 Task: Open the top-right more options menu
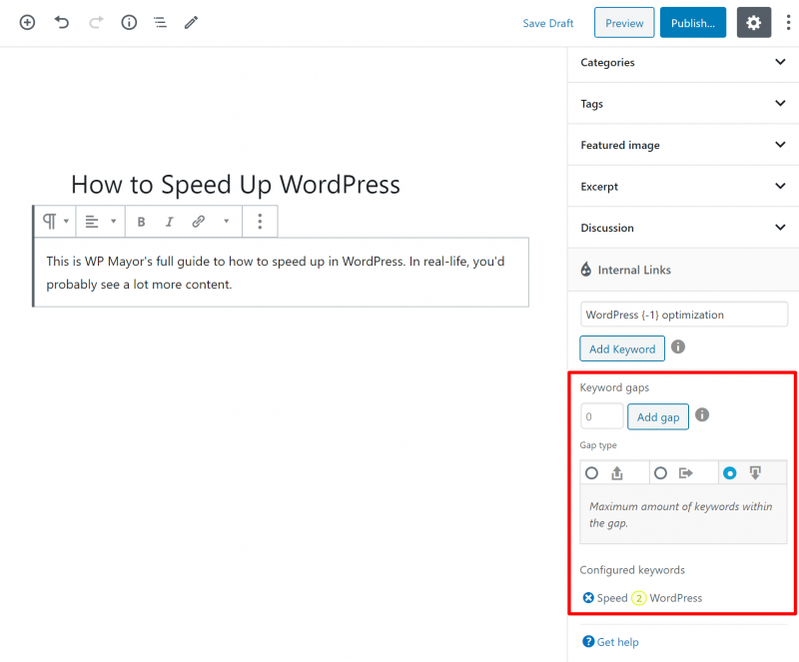788,22
